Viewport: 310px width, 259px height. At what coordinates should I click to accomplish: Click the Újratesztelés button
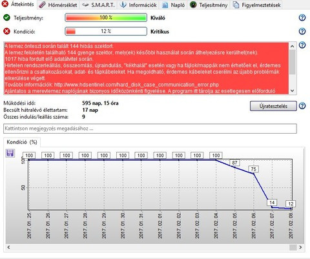coord(273,106)
